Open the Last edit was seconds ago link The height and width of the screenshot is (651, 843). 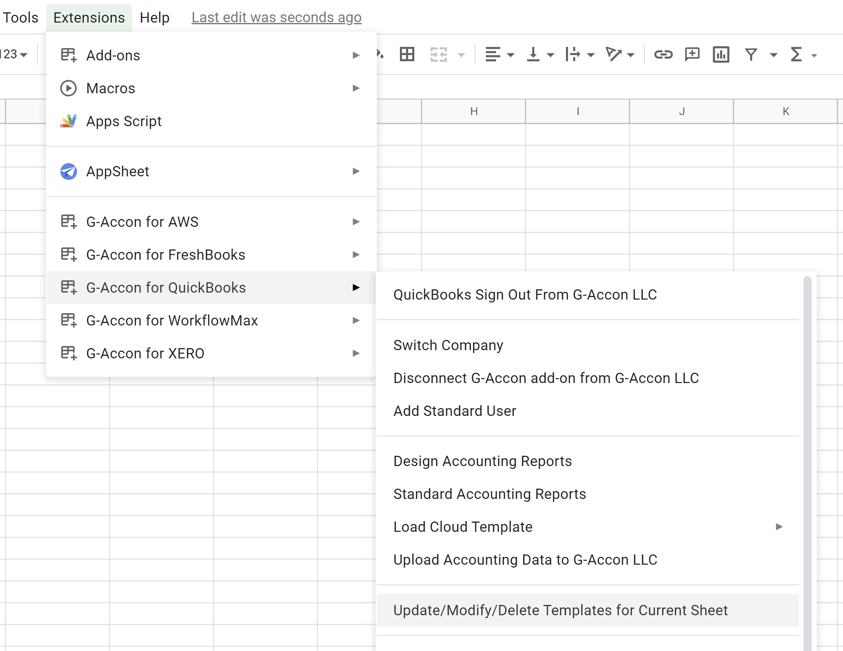tap(277, 17)
